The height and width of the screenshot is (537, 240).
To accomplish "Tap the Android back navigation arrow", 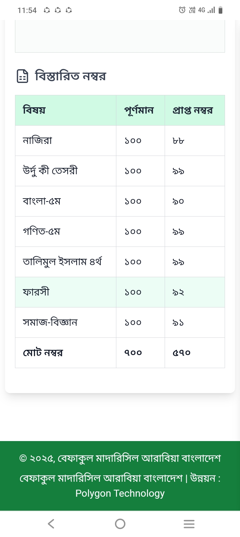I will pyautogui.click(x=51, y=524).
